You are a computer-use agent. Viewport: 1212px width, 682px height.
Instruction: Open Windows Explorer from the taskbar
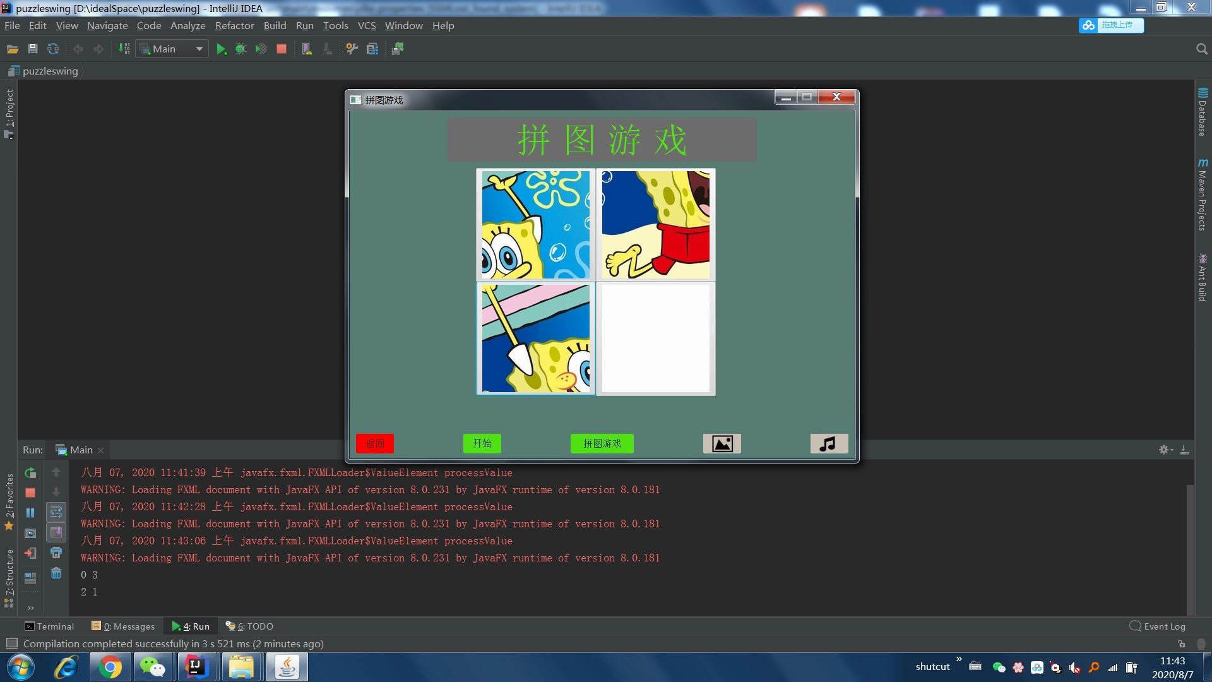241,667
